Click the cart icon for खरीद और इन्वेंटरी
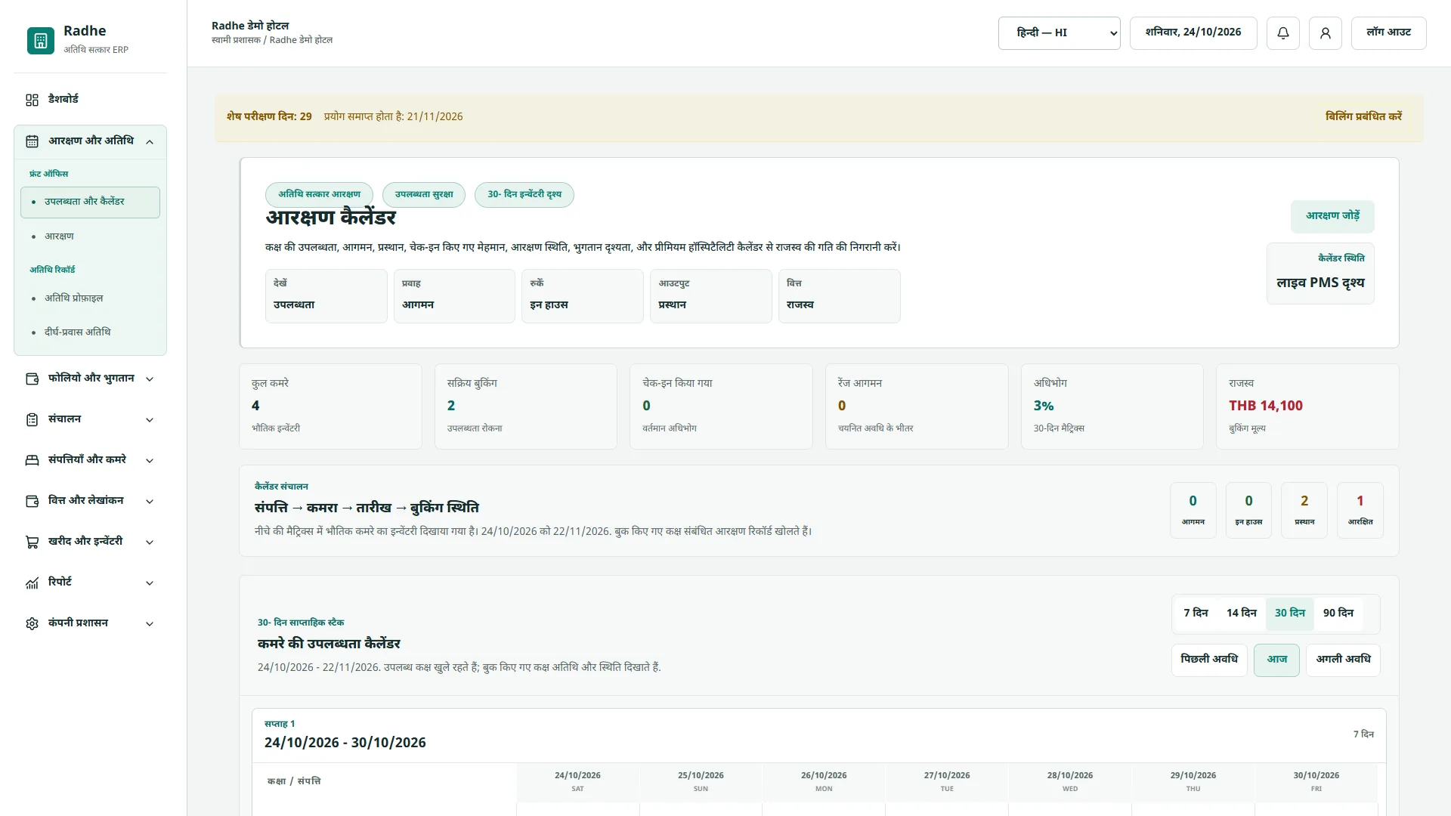Viewport: 1451px width, 816px height. [32, 542]
